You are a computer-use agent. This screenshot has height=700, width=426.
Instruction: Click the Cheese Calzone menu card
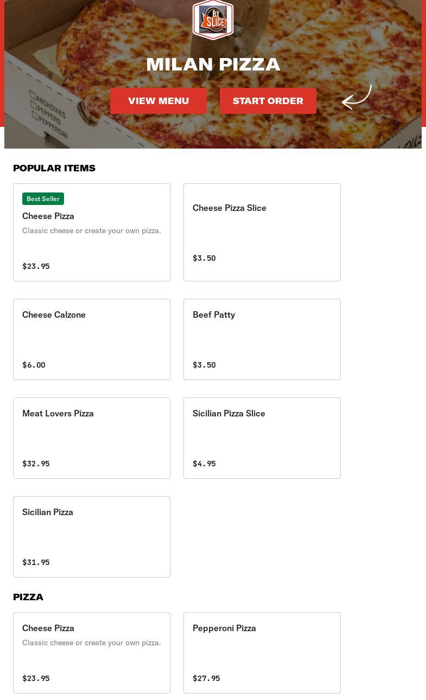click(92, 339)
